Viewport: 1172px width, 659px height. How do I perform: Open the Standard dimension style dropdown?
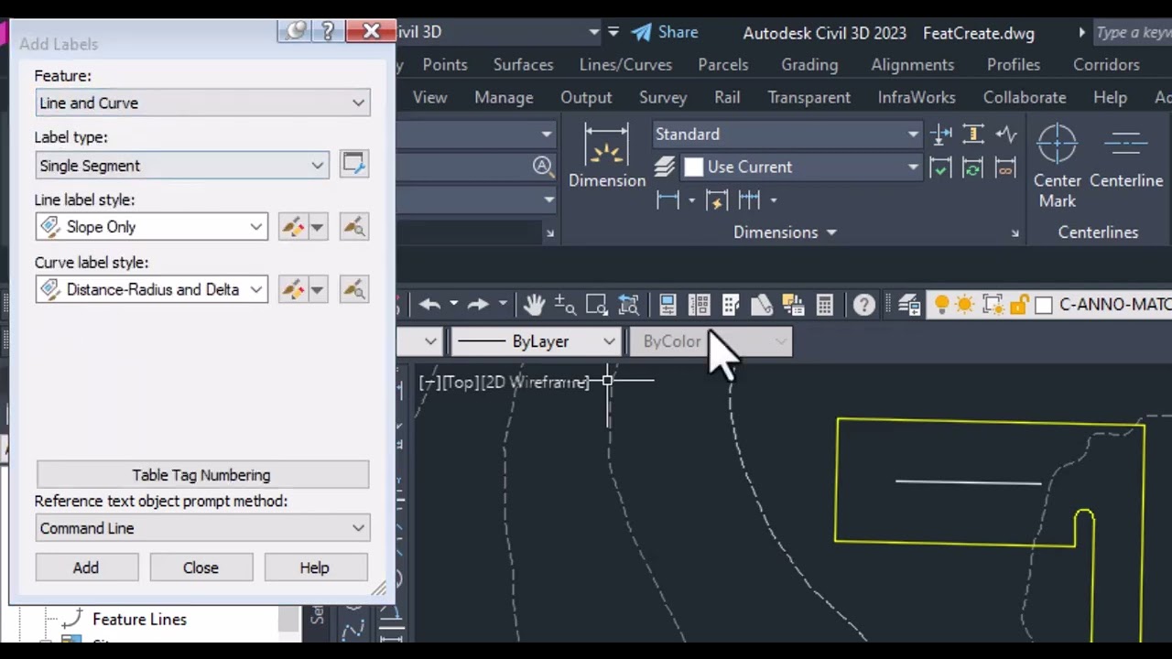pos(787,135)
